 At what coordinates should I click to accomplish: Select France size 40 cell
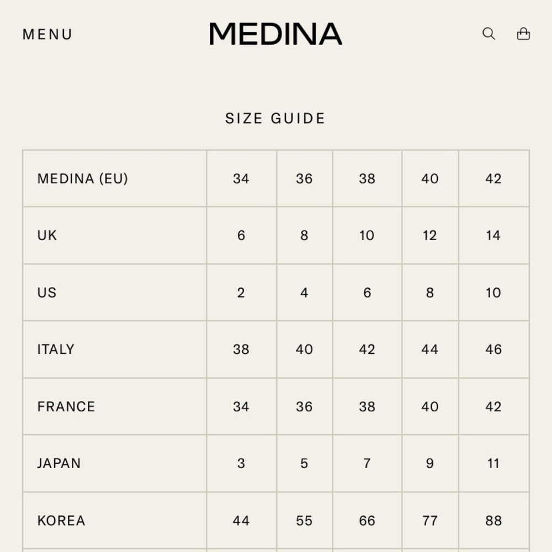(x=430, y=407)
